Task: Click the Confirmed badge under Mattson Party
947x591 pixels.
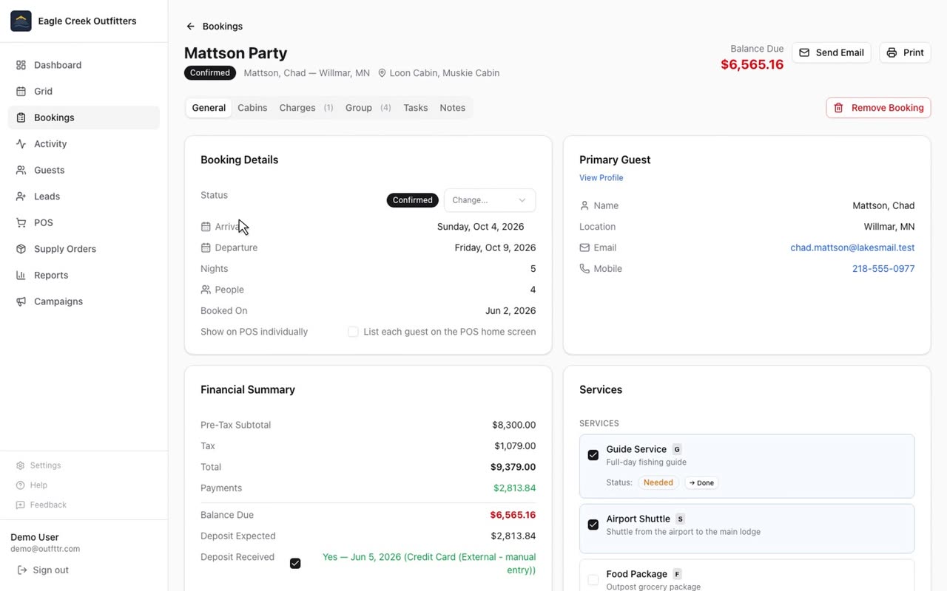Action: [x=210, y=73]
